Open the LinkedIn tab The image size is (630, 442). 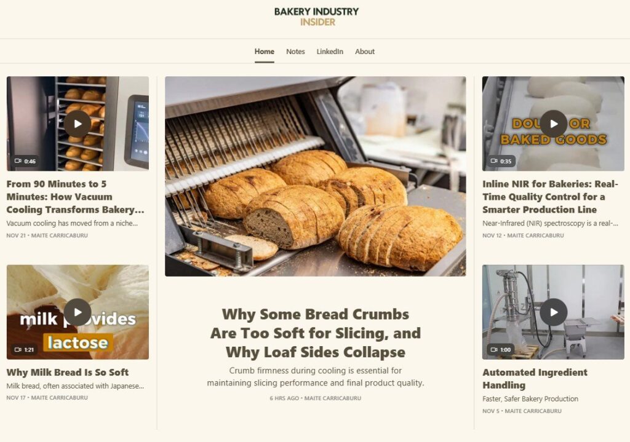330,52
